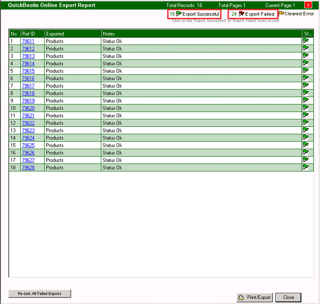Open Ref ID link 79618
Image resolution: width=320 pixels, height=304 pixels.
28,93
